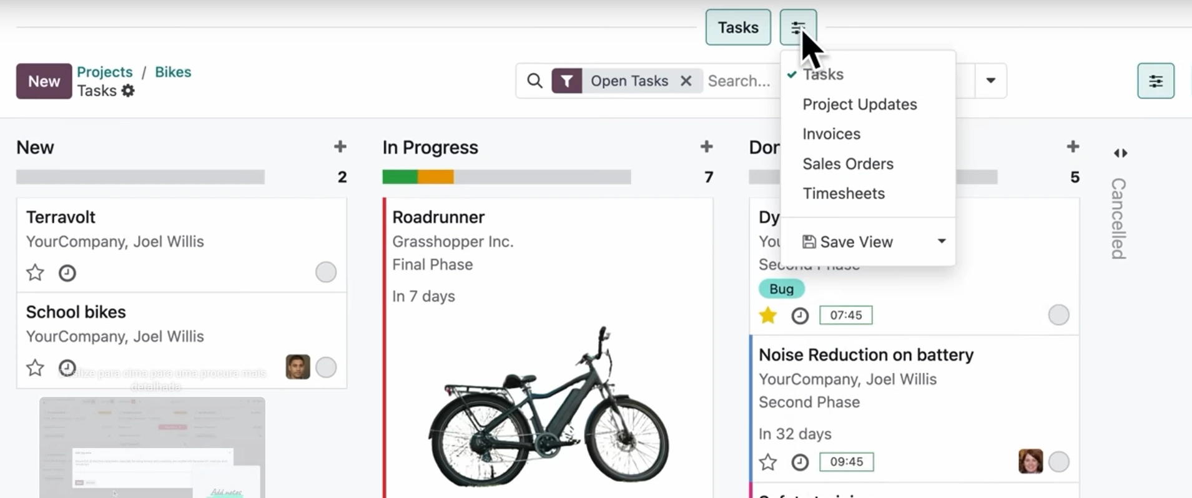Click the search magnifier icon
The width and height of the screenshot is (1192, 498).
534,81
